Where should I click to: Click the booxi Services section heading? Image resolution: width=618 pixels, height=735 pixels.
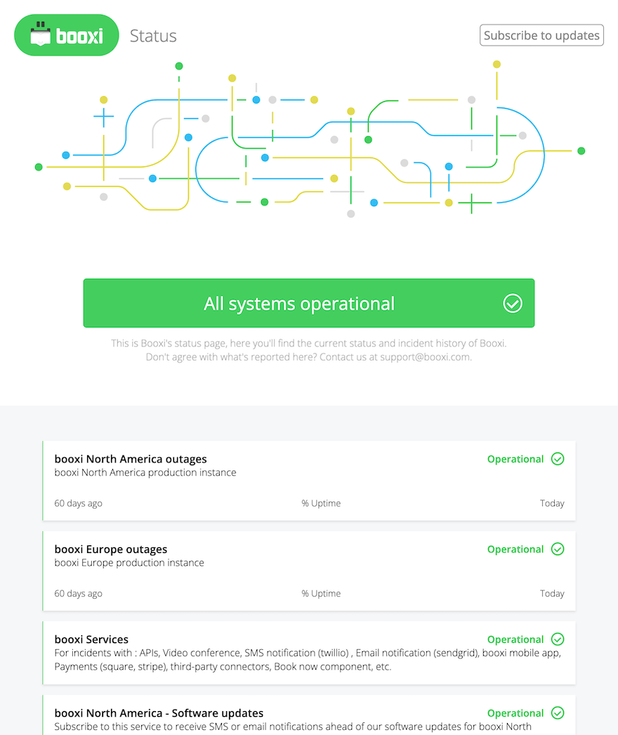click(91, 639)
